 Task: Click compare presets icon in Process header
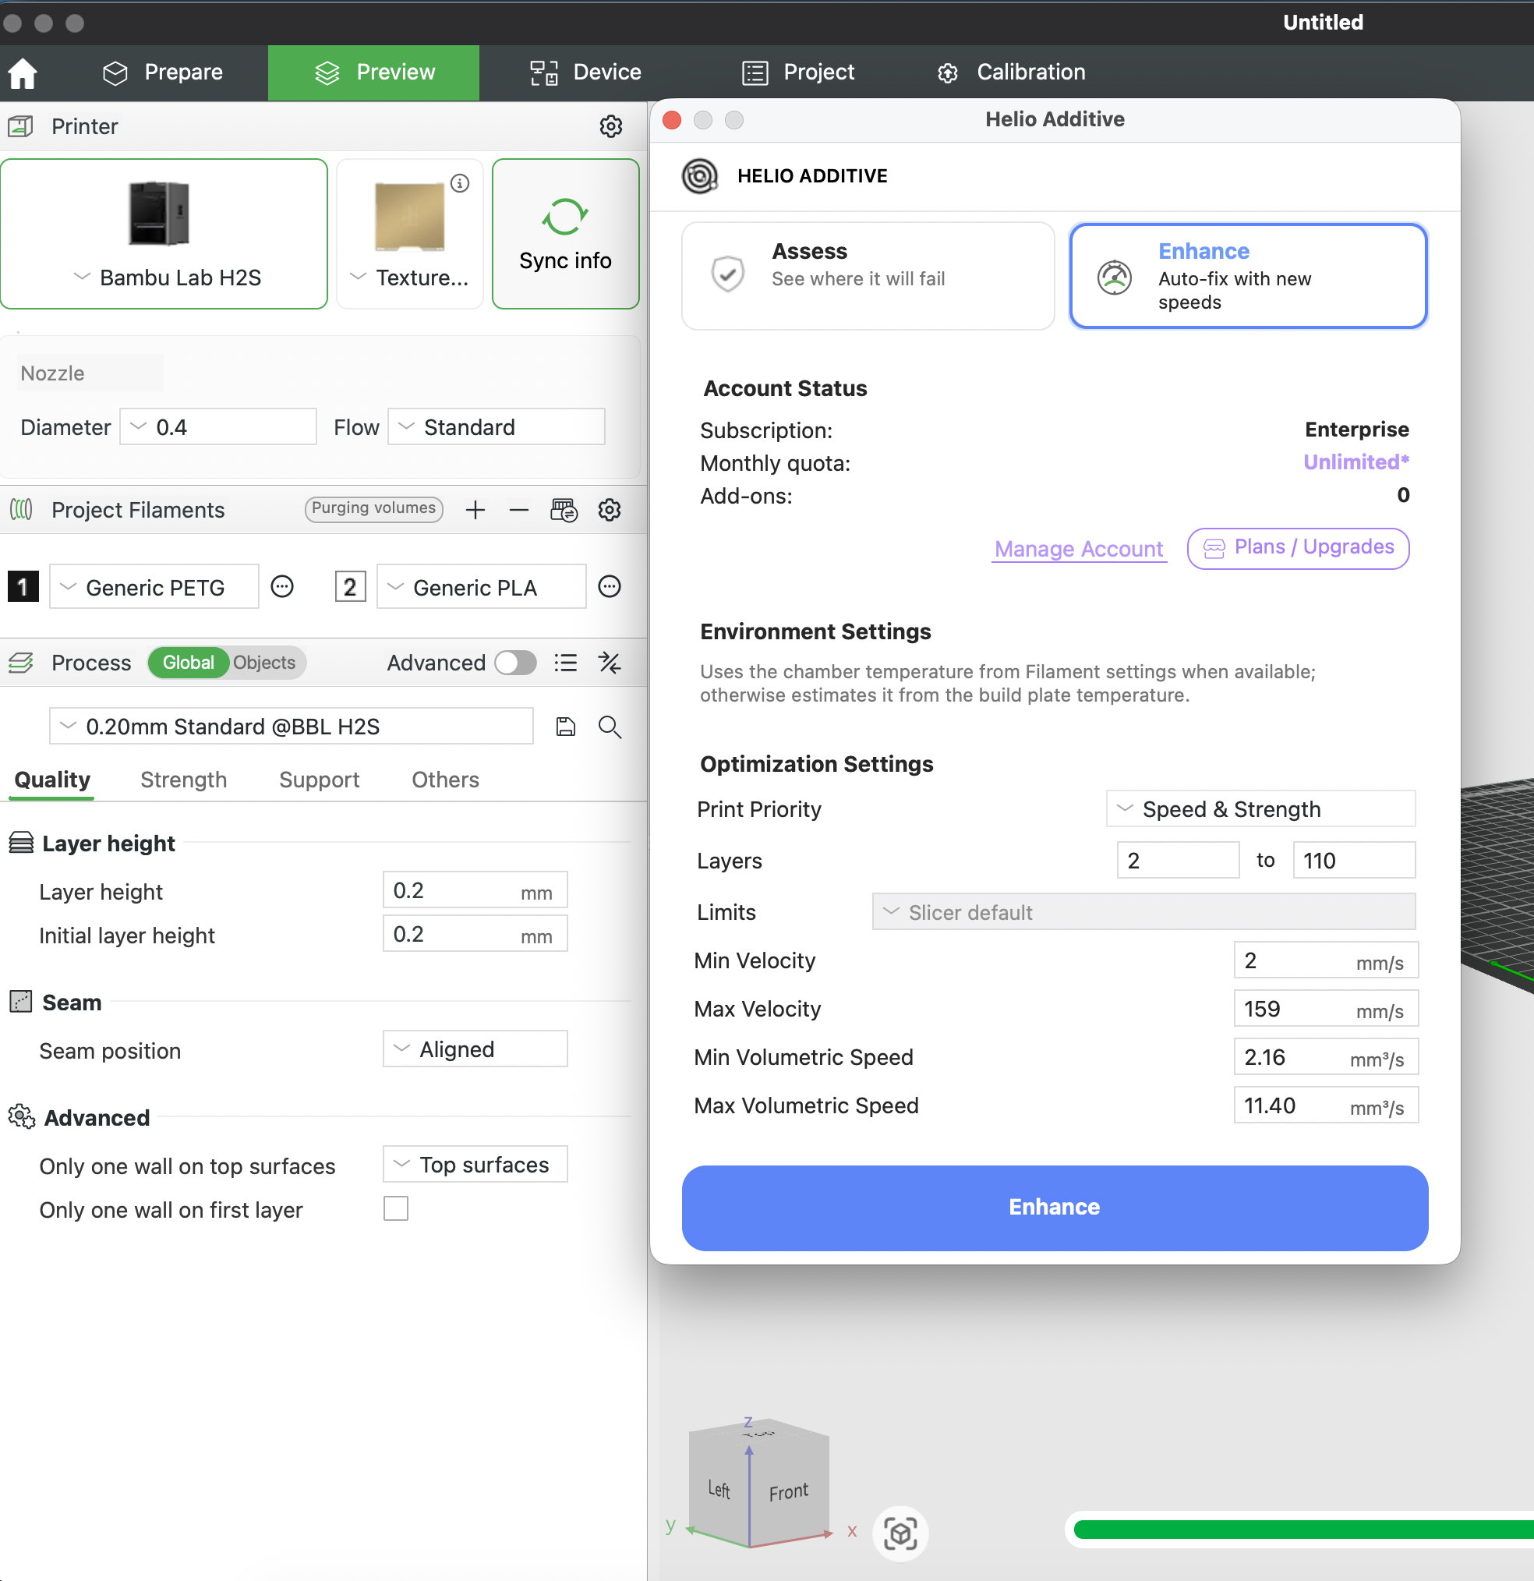point(609,663)
